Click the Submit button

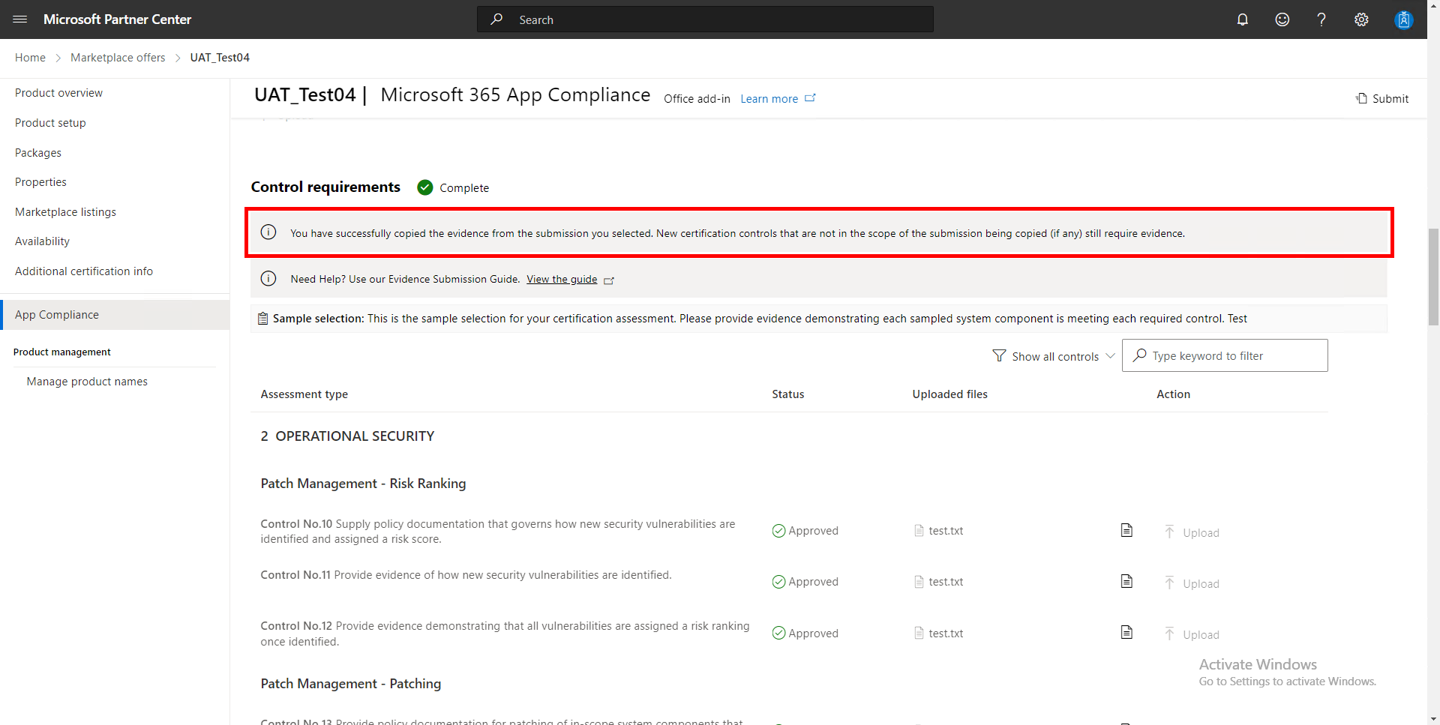tap(1382, 98)
